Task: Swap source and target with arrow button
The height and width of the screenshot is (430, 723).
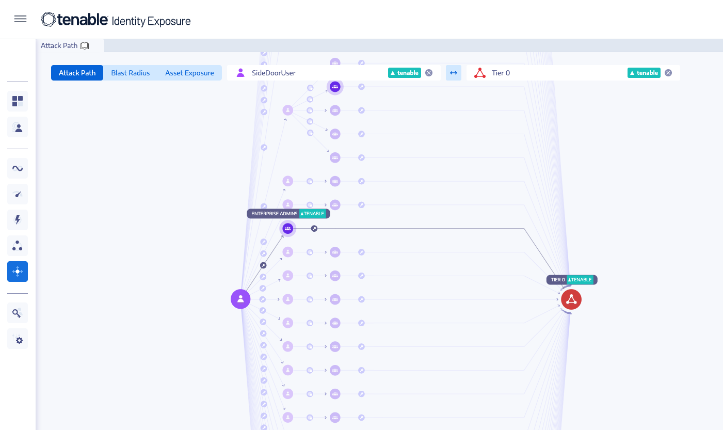Action: coord(453,73)
